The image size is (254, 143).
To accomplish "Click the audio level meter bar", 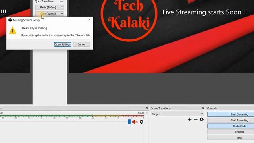I will click(x=72, y=116).
